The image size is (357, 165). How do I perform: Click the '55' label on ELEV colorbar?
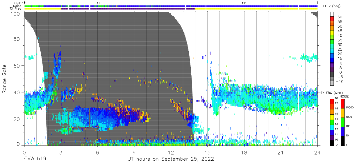tap(340, 22)
